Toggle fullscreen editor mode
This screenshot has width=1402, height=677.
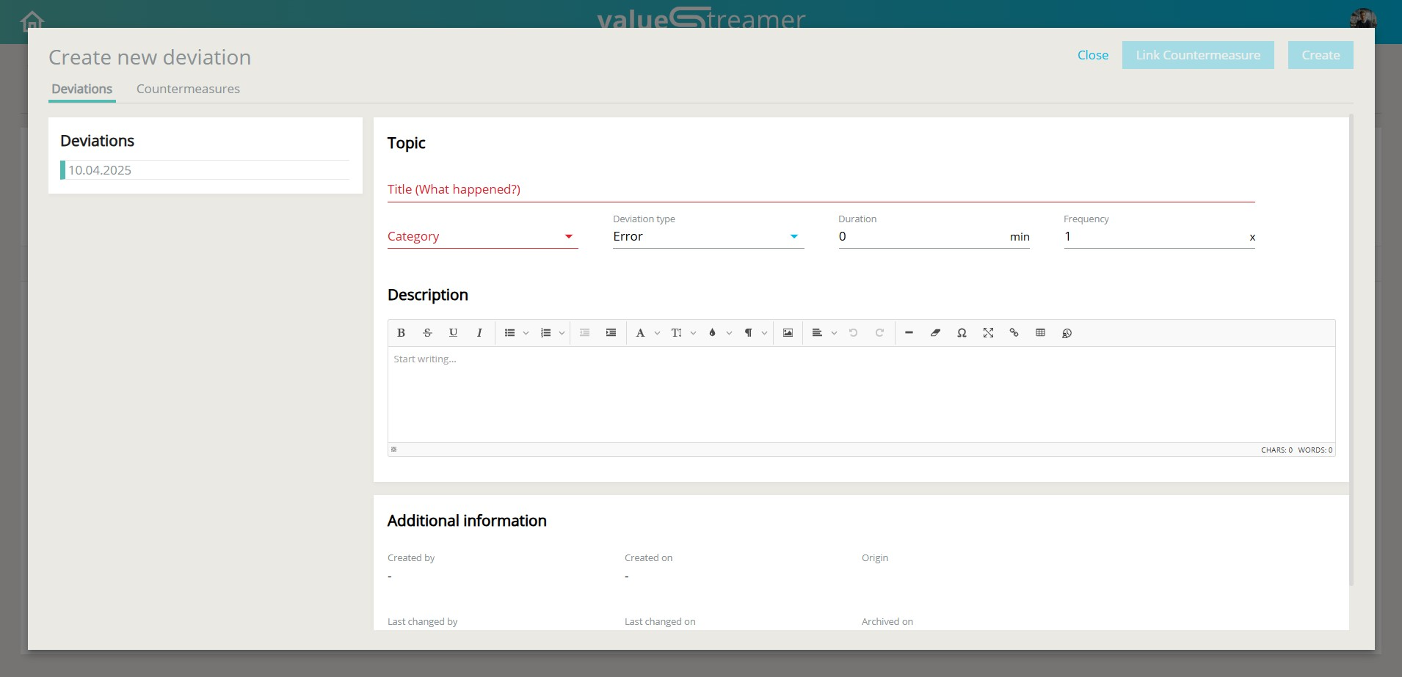click(988, 333)
